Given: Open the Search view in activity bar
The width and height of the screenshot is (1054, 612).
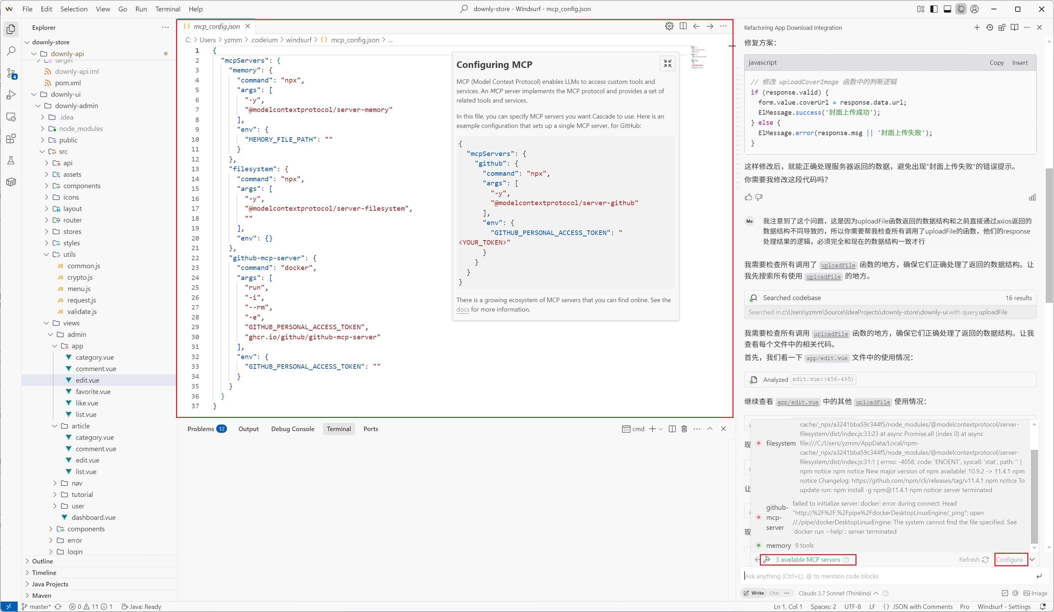Looking at the screenshot, I should 11,51.
